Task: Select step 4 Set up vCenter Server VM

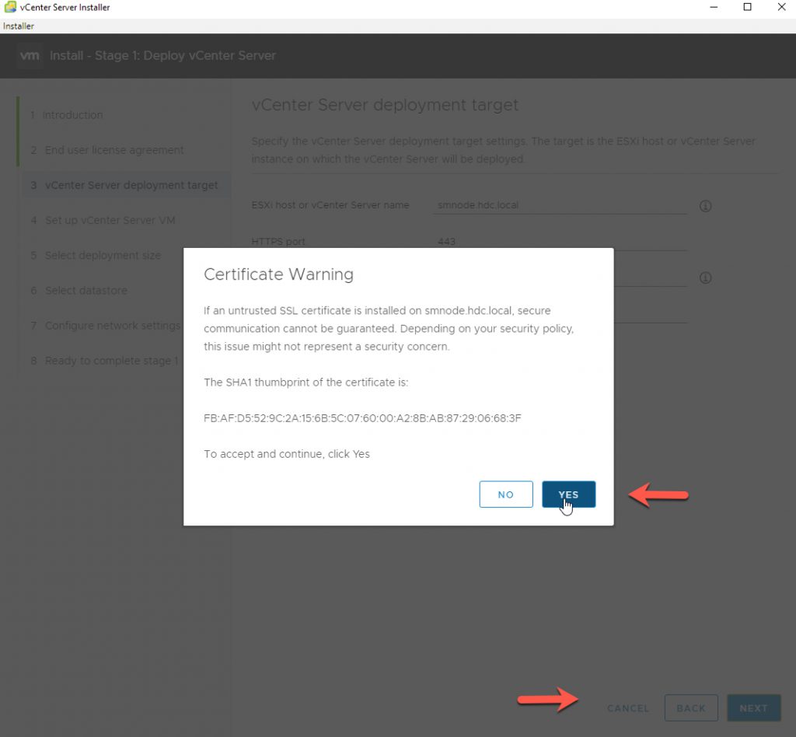Action: [103, 220]
